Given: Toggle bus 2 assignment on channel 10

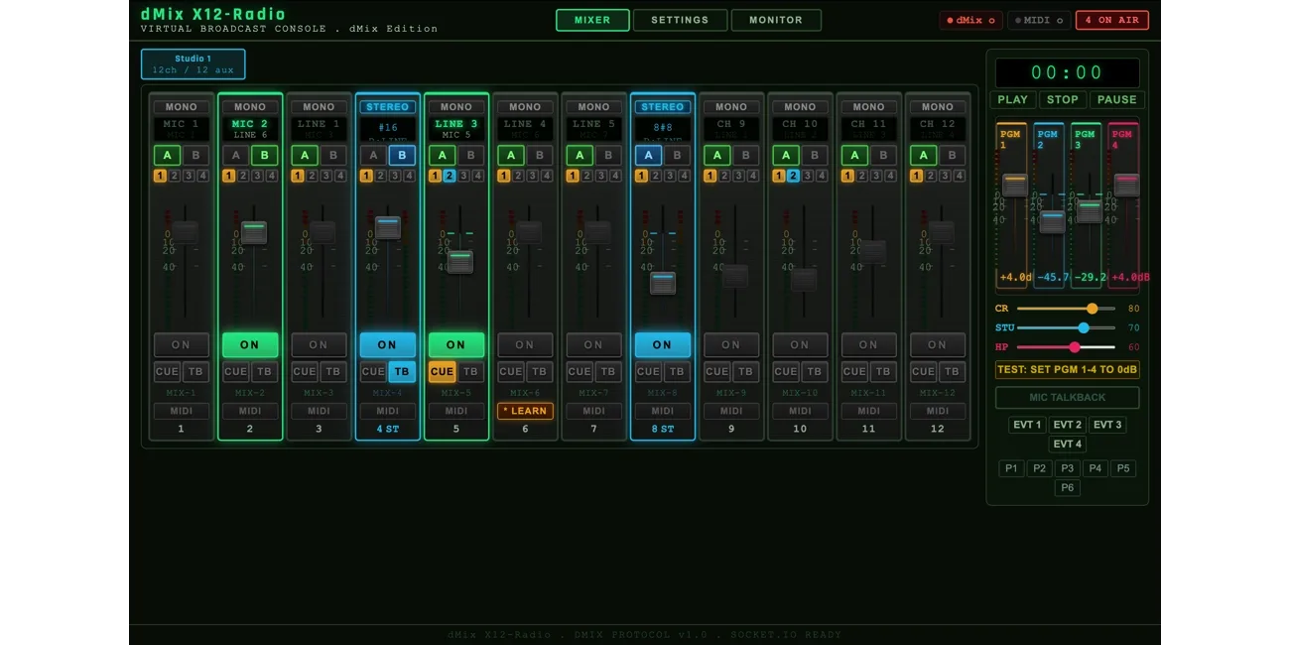Looking at the screenshot, I should 793,176.
